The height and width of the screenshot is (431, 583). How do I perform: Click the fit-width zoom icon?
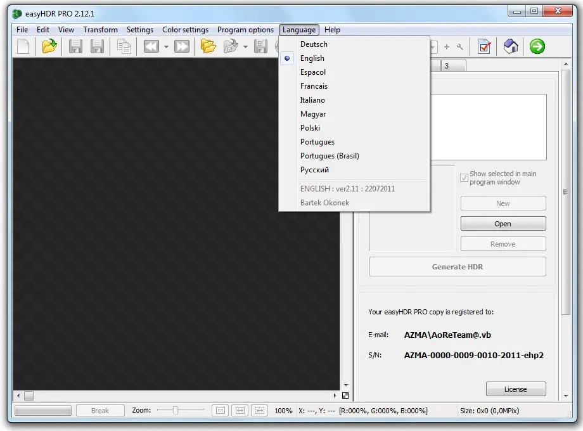click(240, 411)
